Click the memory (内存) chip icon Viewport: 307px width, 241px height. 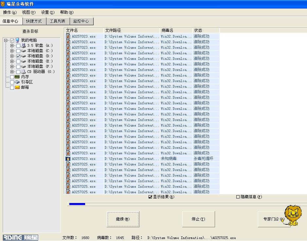(17, 77)
